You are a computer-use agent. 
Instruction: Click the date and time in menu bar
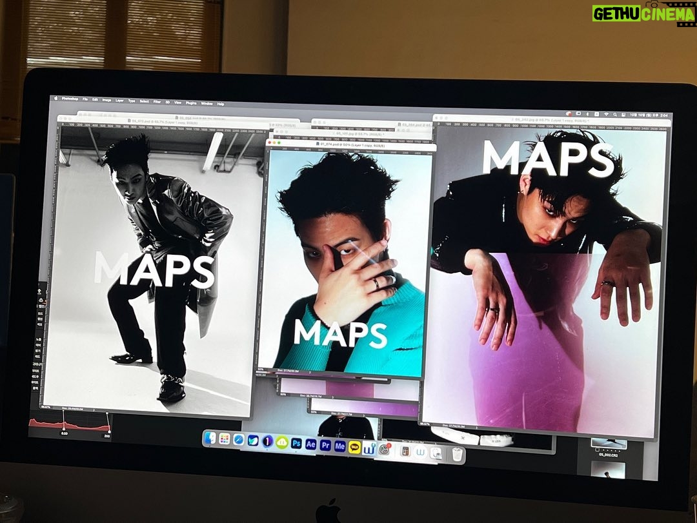(x=649, y=115)
